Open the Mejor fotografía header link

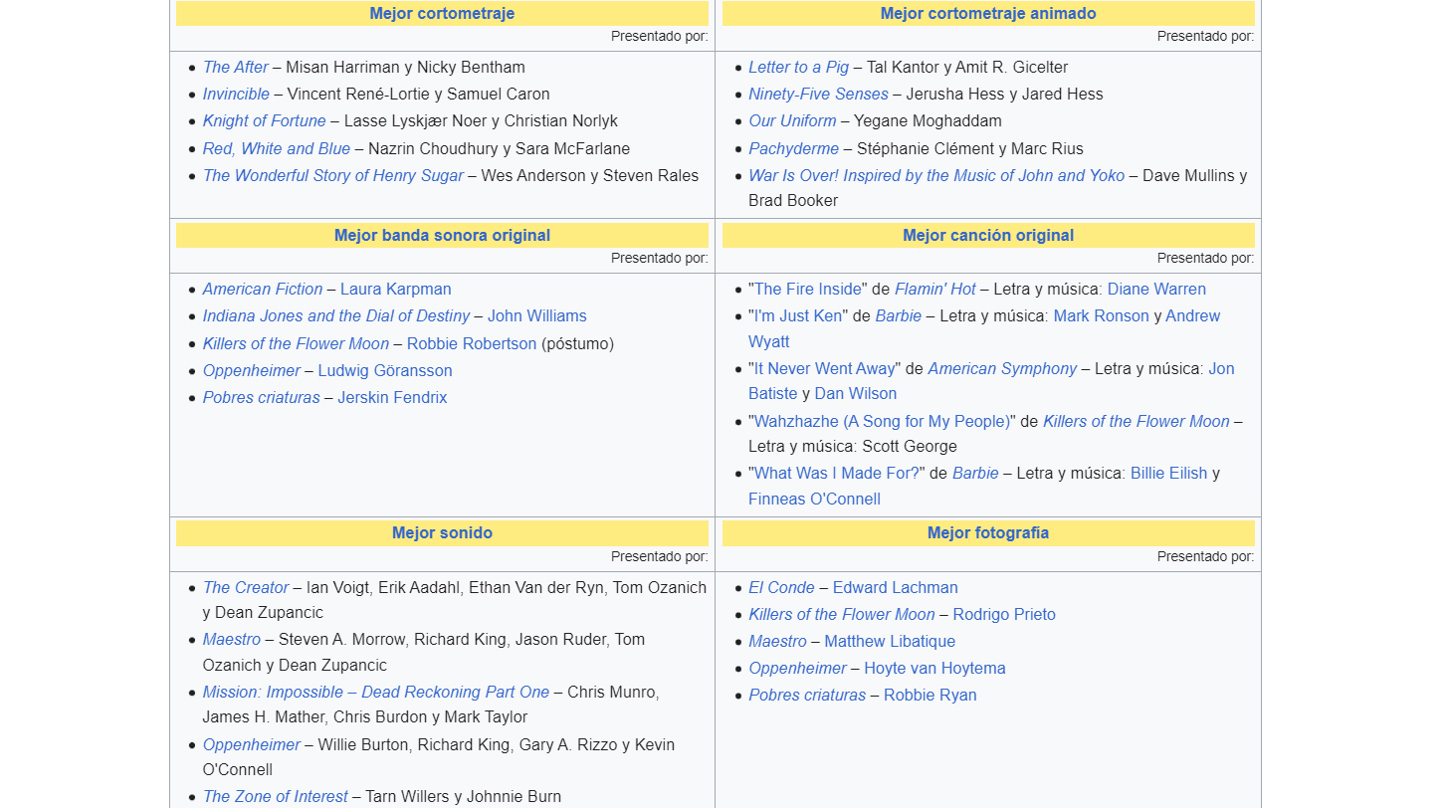[x=988, y=533]
